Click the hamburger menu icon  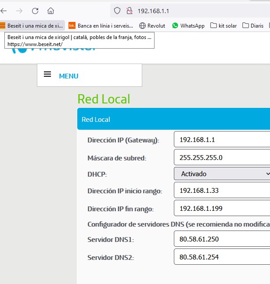tap(47, 74)
